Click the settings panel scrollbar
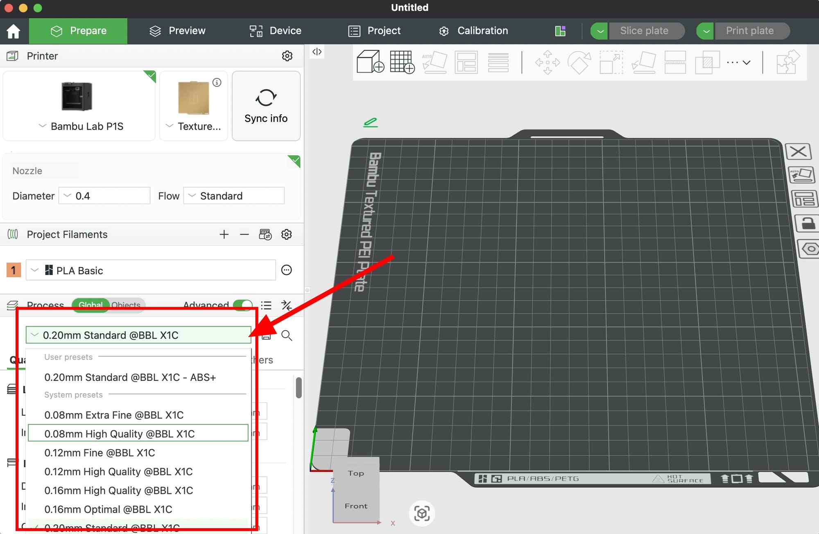The image size is (819, 534). [299, 387]
